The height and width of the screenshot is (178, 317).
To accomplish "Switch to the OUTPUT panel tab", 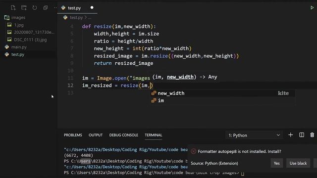I will (96, 135).
